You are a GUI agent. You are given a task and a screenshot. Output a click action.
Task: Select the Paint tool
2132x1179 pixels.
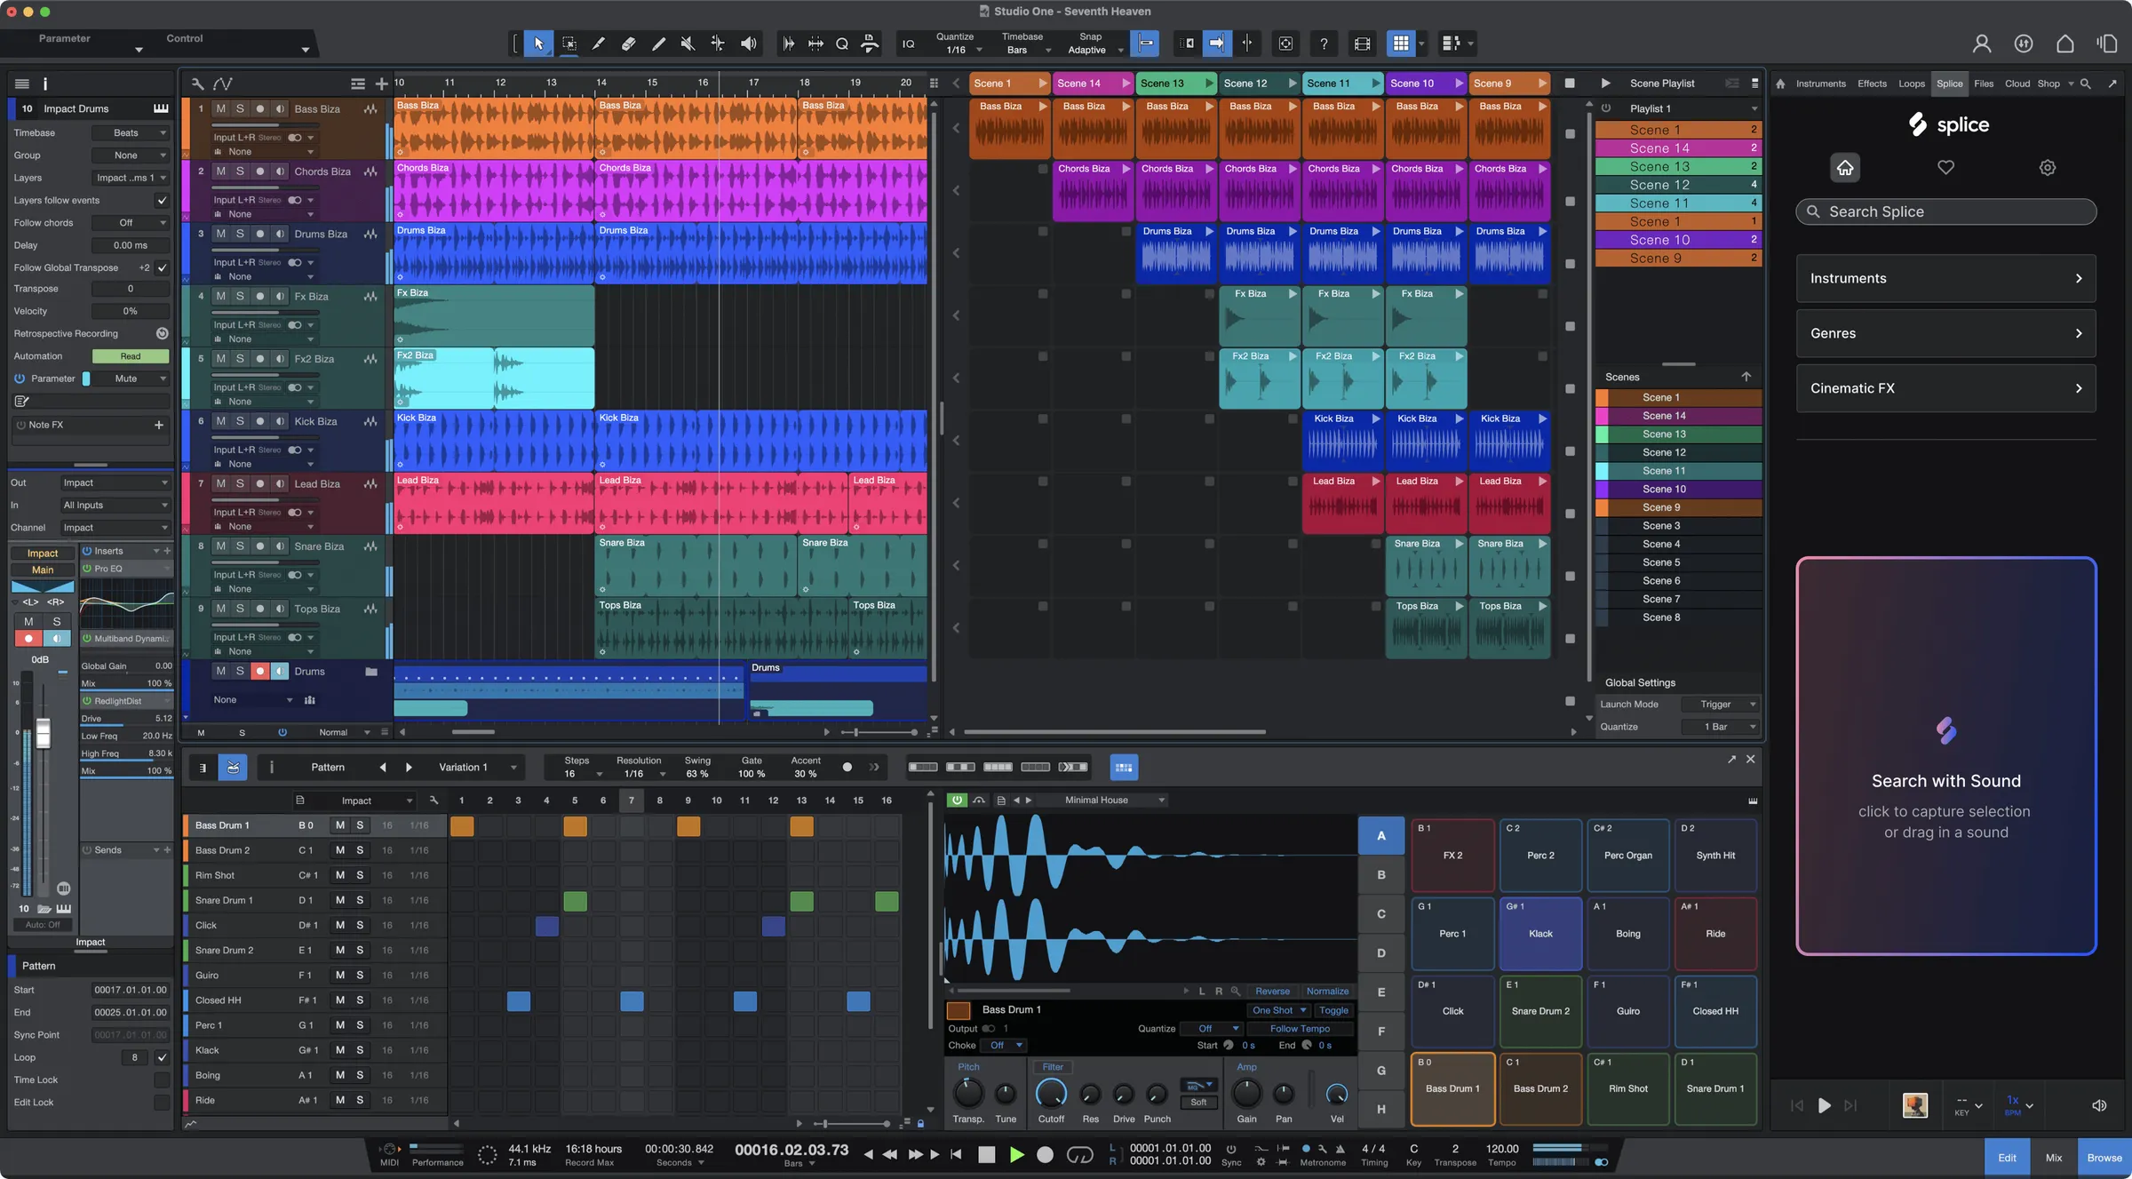pos(658,44)
